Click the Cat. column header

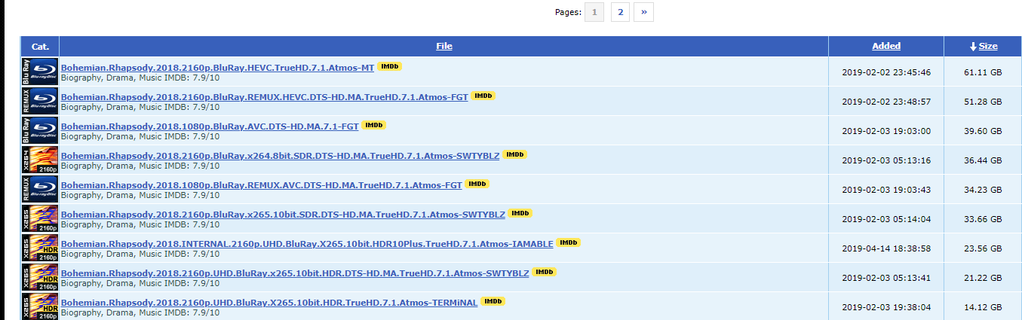pos(40,46)
